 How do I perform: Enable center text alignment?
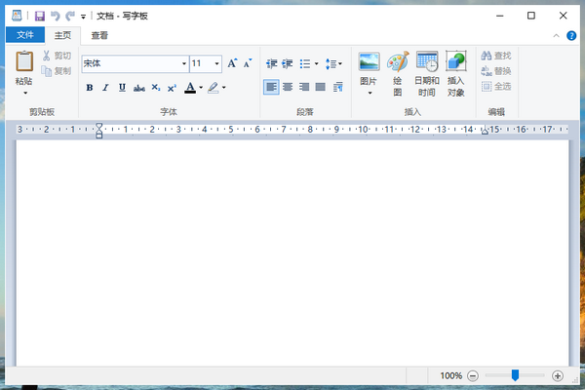pos(288,87)
